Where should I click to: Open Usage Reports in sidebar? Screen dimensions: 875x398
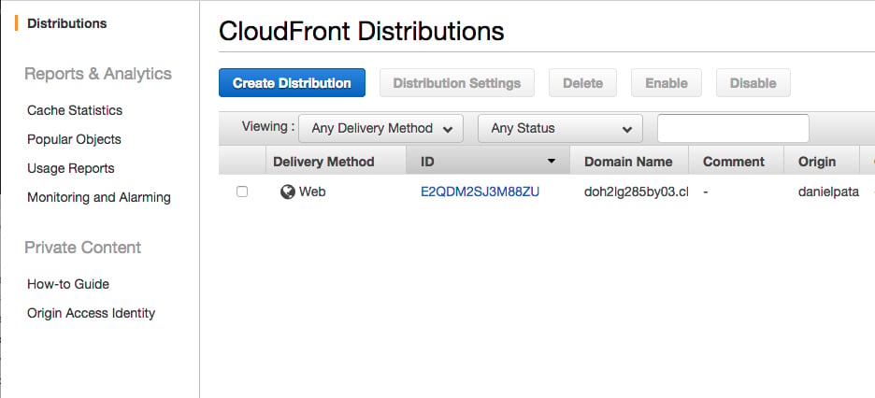click(x=71, y=168)
